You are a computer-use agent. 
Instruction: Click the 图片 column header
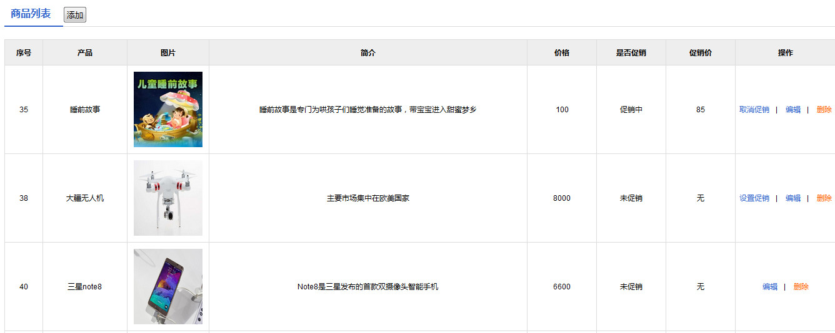[x=168, y=53]
